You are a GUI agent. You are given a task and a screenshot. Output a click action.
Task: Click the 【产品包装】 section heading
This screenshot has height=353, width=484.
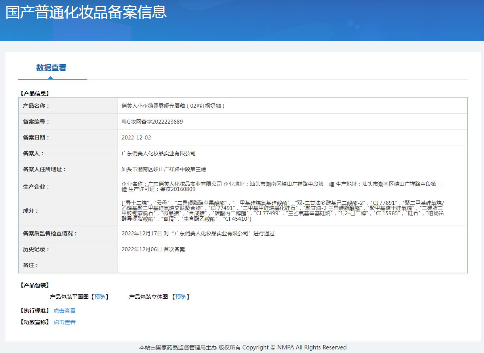click(x=34, y=285)
